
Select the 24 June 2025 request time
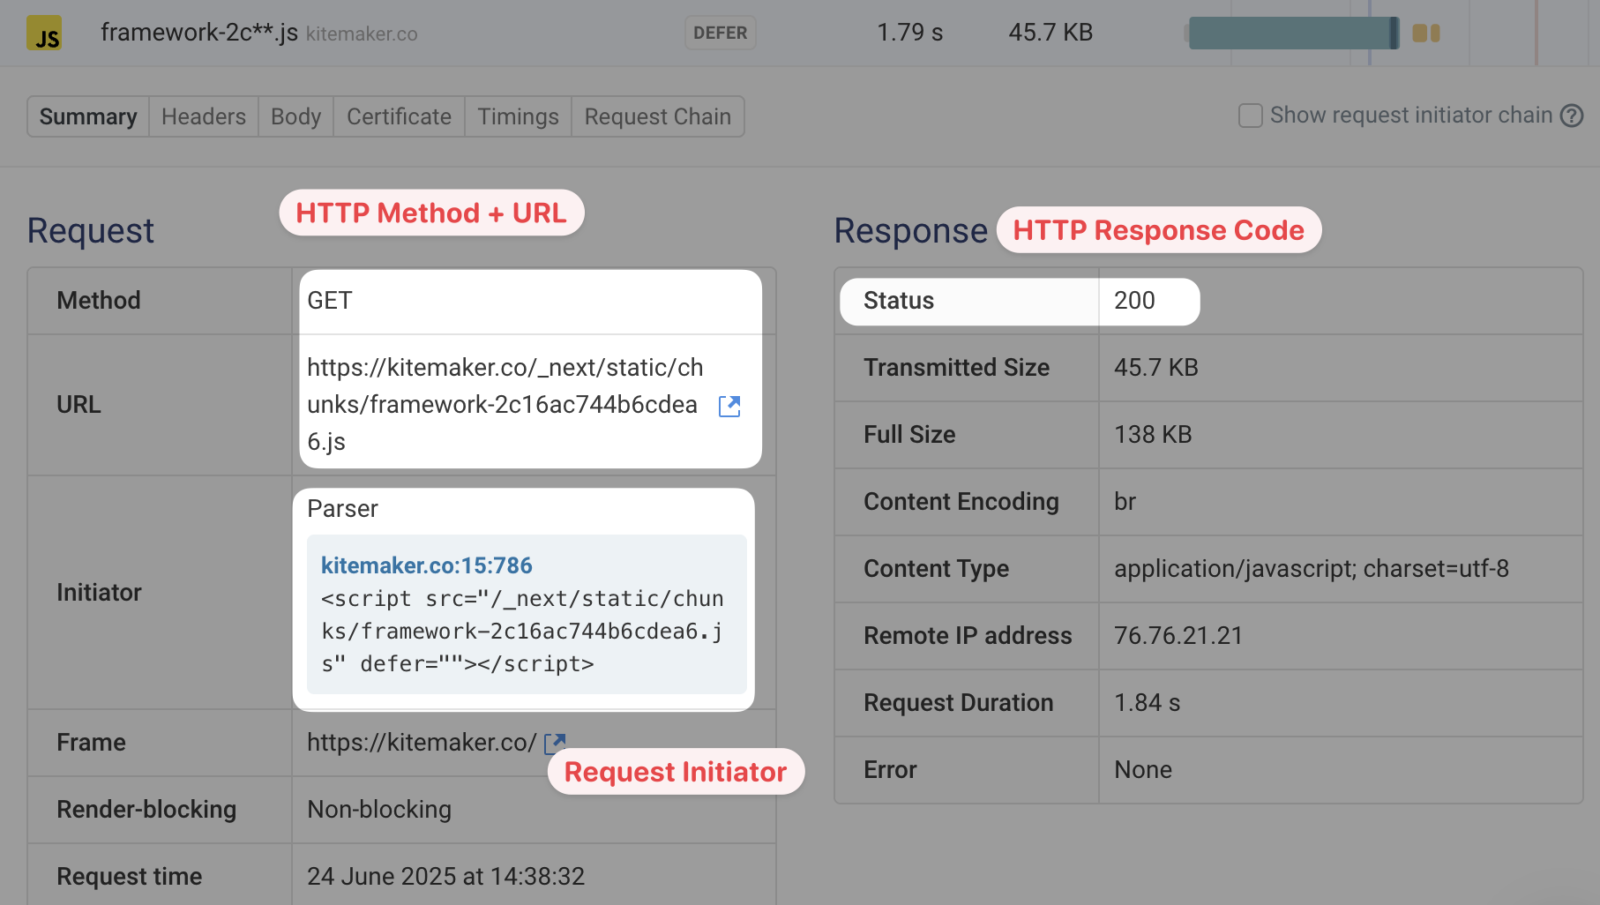click(446, 877)
